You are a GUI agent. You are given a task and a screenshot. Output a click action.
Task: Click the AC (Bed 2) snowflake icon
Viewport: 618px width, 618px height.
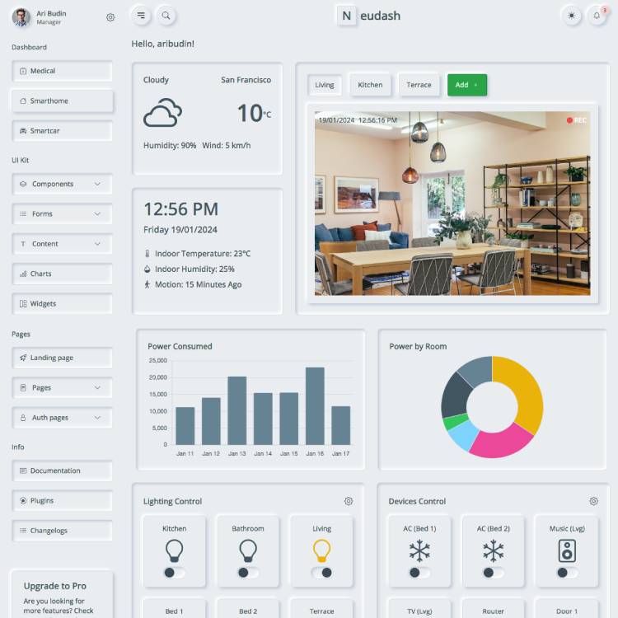(493, 550)
